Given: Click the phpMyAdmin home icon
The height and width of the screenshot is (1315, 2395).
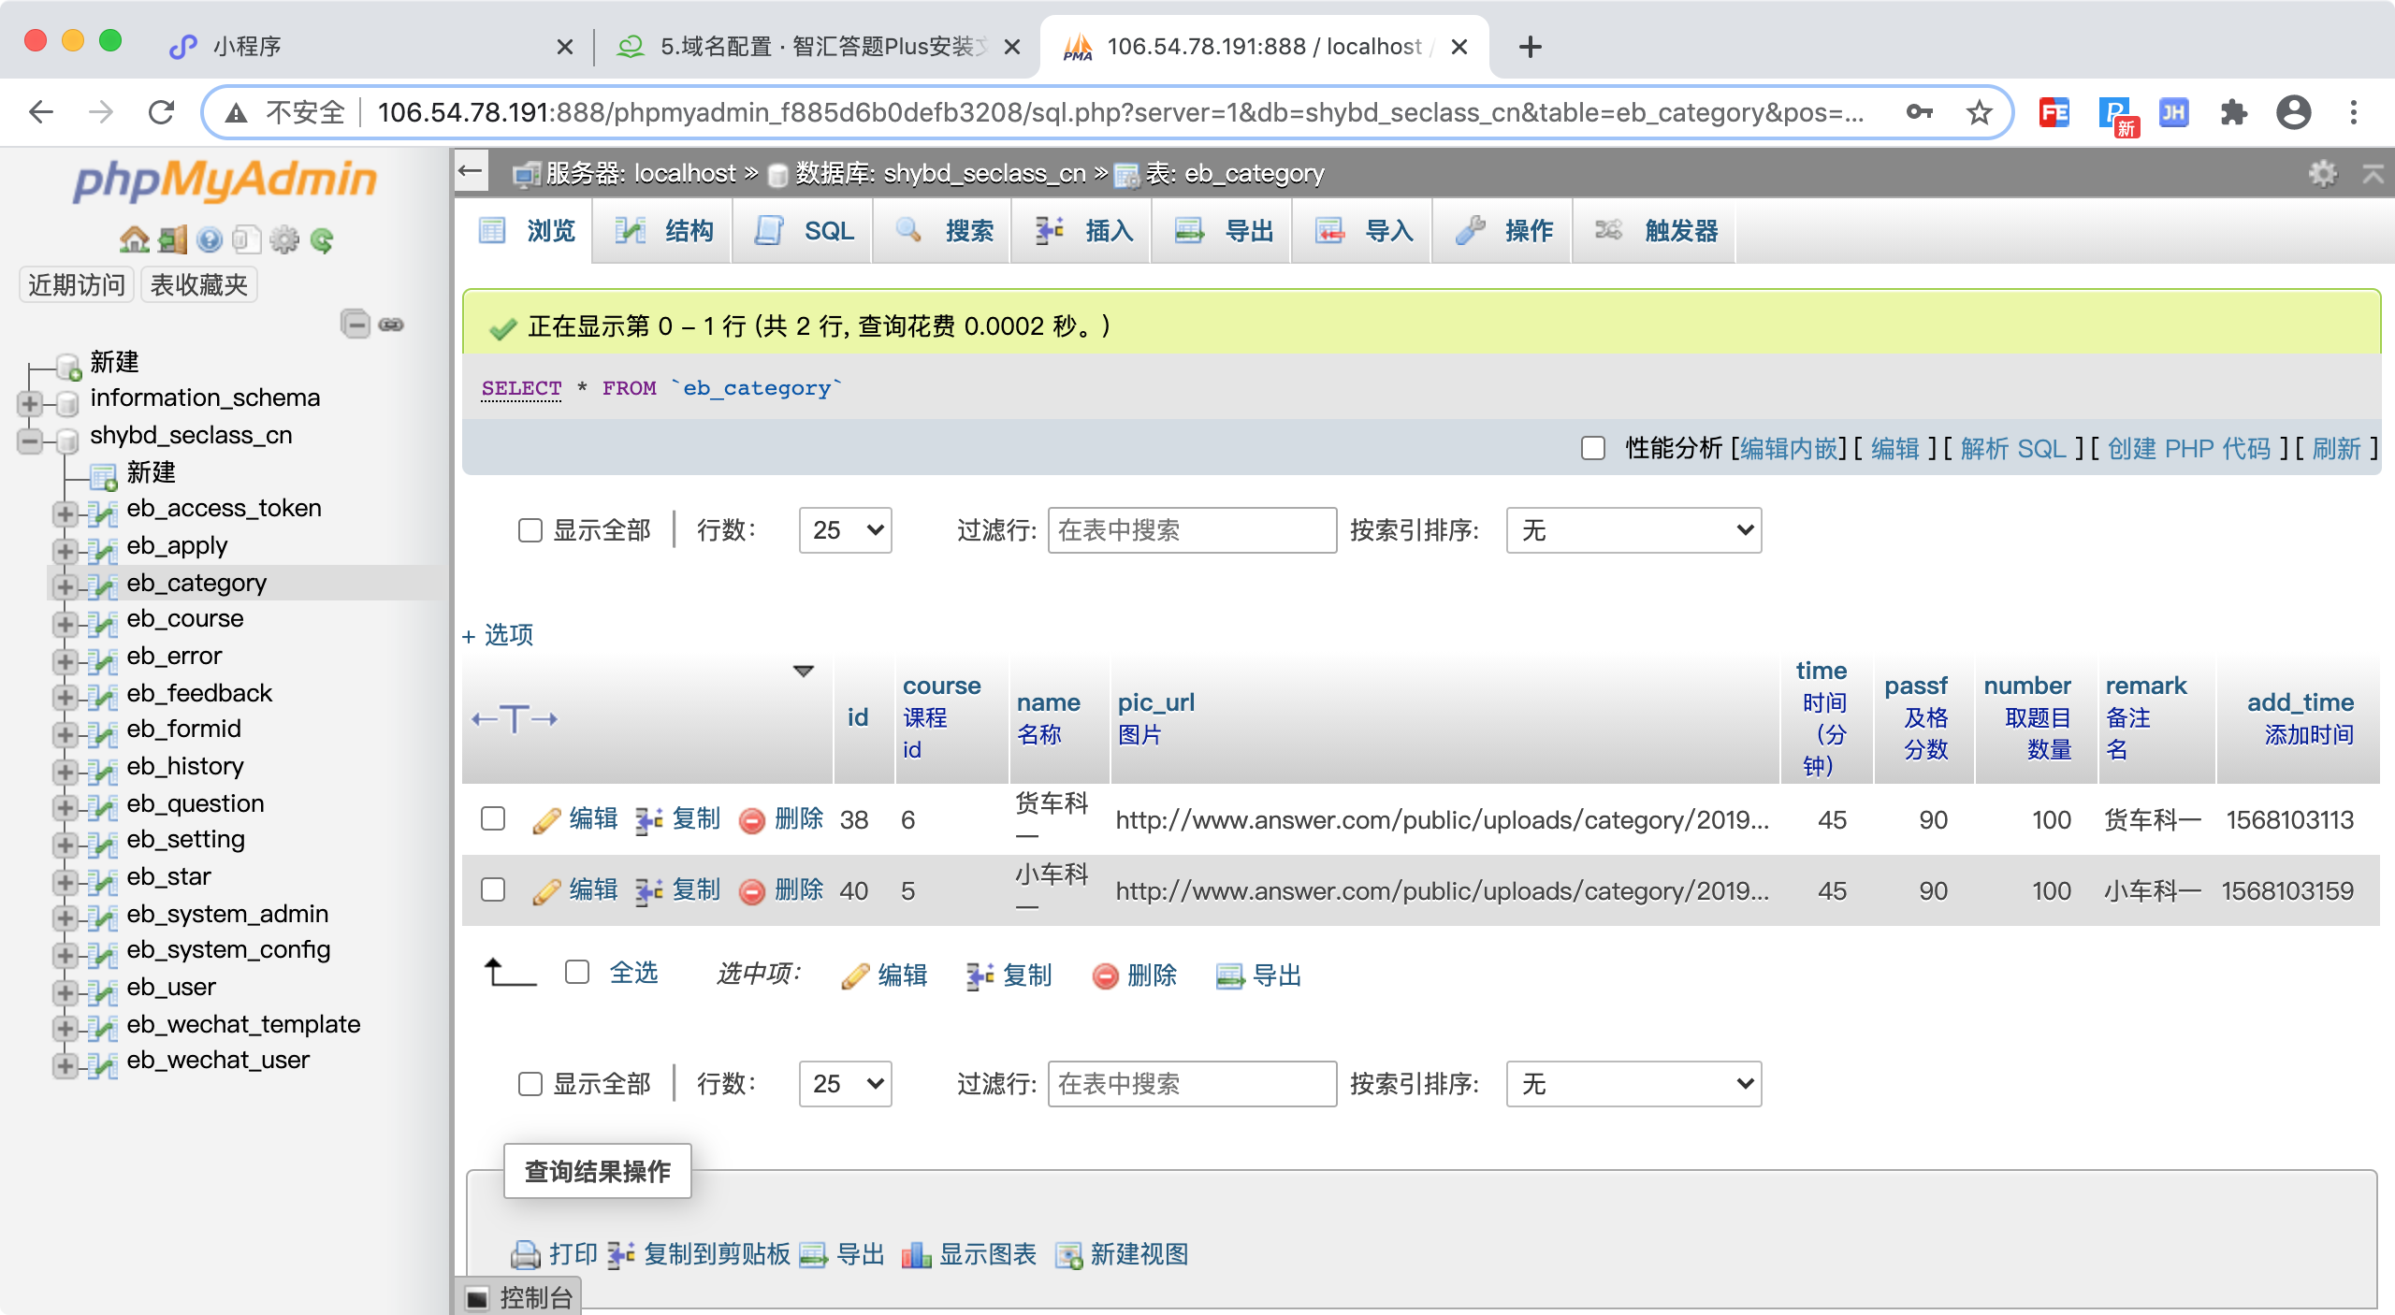Looking at the screenshot, I should point(134,240).
